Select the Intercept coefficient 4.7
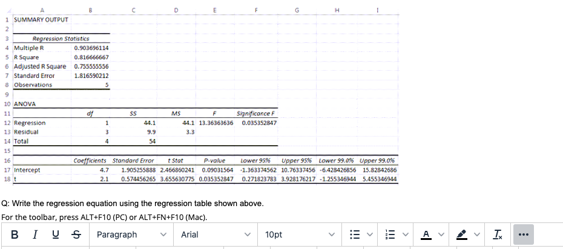The image size is (563, 249). [104, 170]
